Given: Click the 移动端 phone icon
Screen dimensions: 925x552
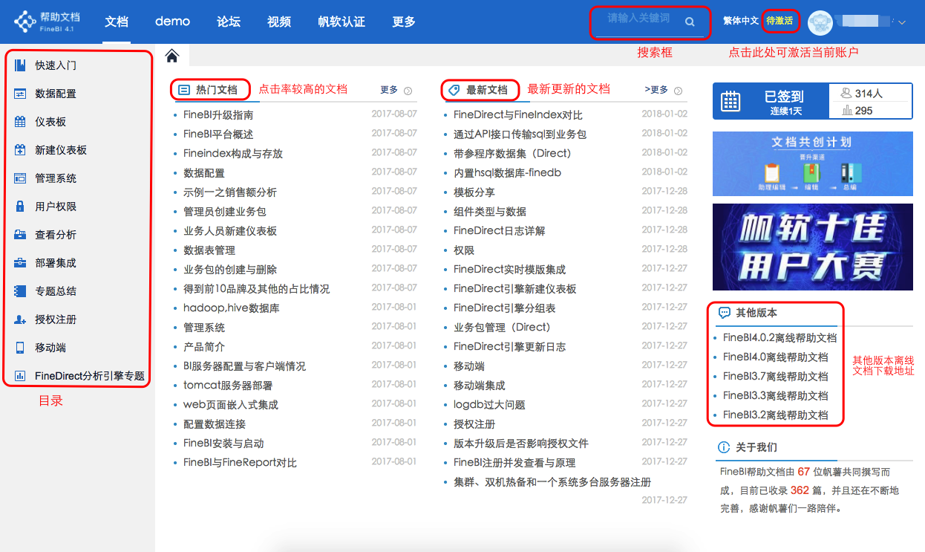Looking at the screenshot, I should click(20, 348).
